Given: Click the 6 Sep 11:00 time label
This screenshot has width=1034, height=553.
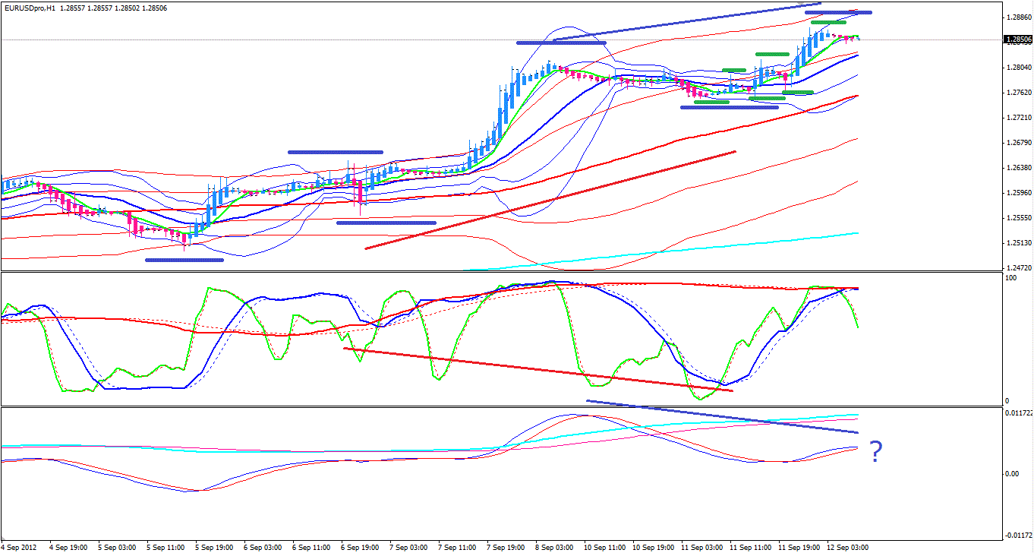Looking at the screenshot, I should [x=311, y=547].
